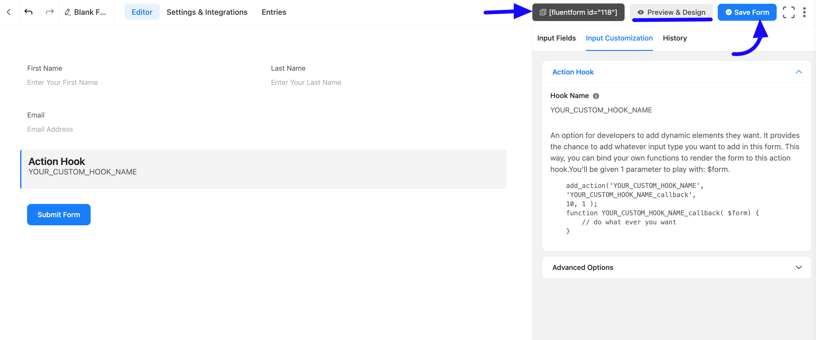Switch to the Editor tab
816x340 pixels.
[x=142, y=12]
